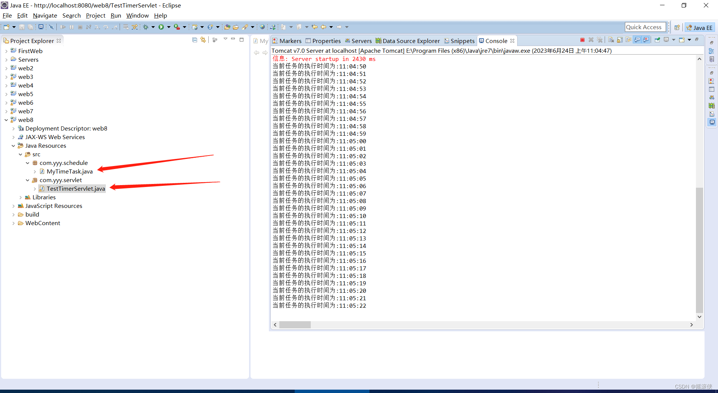Open the File menu
Image resolution: width=718 pixels, height=393 pixels.
click(x=7, y=16)
